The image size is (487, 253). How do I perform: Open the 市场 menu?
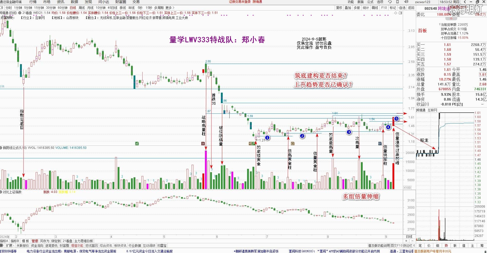[47, 2]
